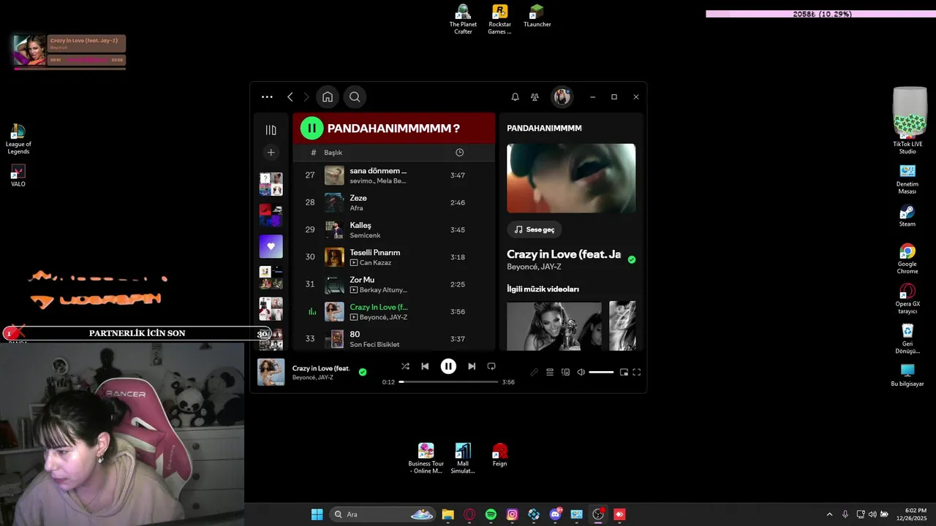
Task: Open first related music video thumbnail
Action: click(x=554, y=326)
